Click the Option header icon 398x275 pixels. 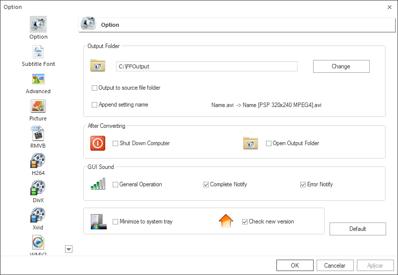tap(88, 24)
